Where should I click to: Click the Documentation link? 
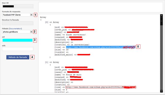[15, 28]
